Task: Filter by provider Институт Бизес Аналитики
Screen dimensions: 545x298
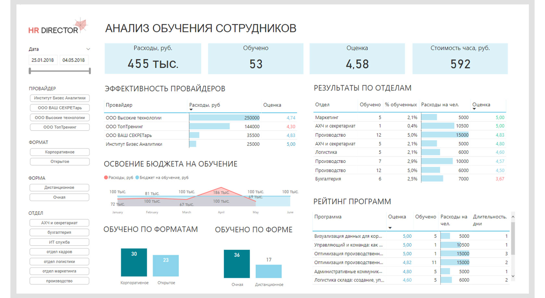Action: (60, 98)
